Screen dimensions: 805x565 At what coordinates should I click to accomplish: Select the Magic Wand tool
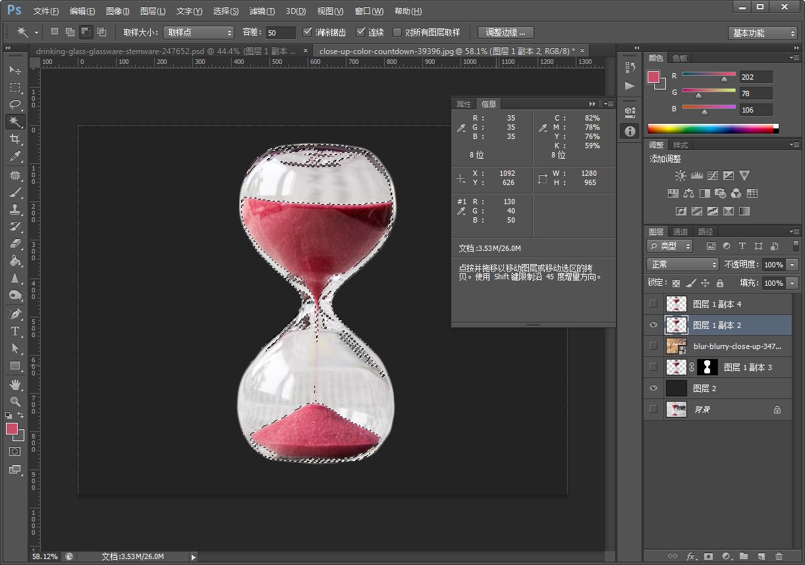pyautogui.click(x=15, y=122)
